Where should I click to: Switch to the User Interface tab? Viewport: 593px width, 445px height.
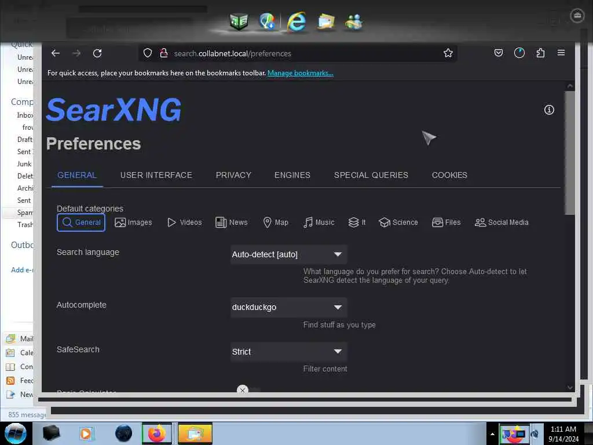(156, 175)
